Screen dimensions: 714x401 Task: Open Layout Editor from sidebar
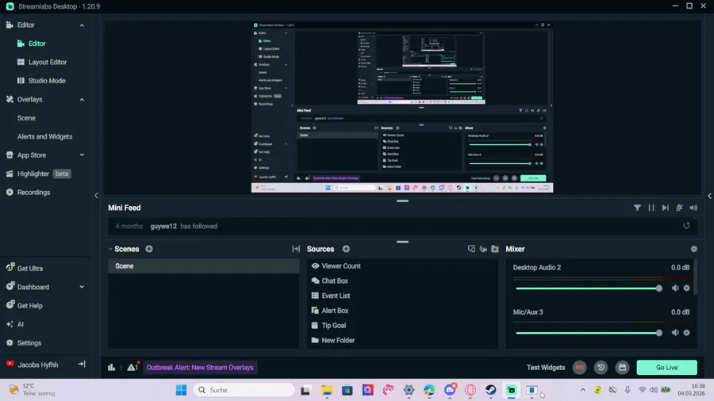(48, 62)
